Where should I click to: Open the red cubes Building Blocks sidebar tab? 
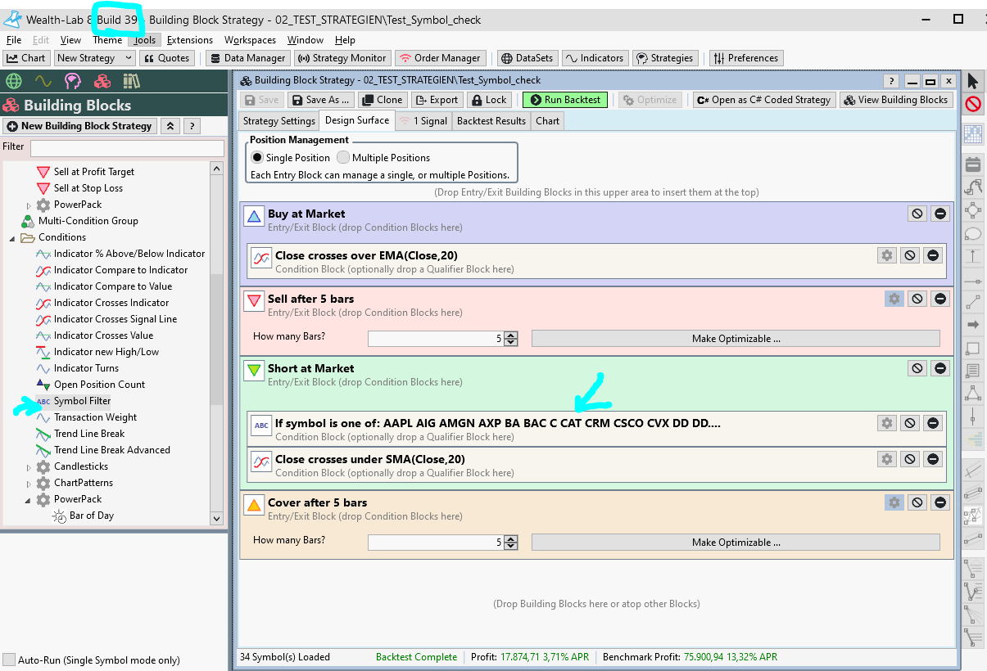102,81
